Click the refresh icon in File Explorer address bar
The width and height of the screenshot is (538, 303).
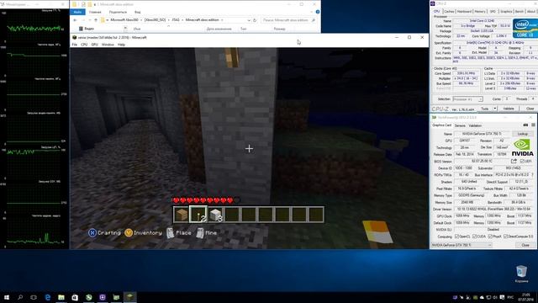(x=255, y=20)
